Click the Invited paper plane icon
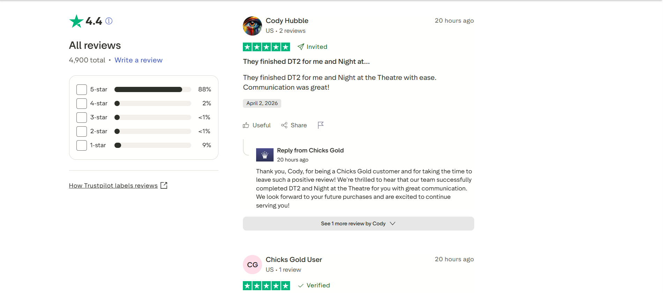The width and height of the screenshot is (663, 293). tap(301, 47)
